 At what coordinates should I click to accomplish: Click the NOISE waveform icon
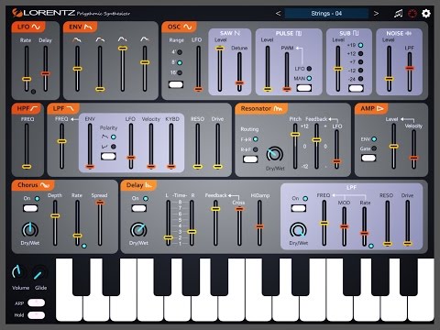tap(408, 33)
